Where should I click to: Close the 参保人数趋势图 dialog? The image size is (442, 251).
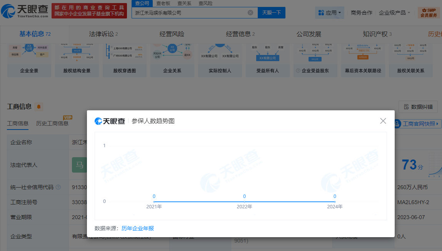[383, 121]
